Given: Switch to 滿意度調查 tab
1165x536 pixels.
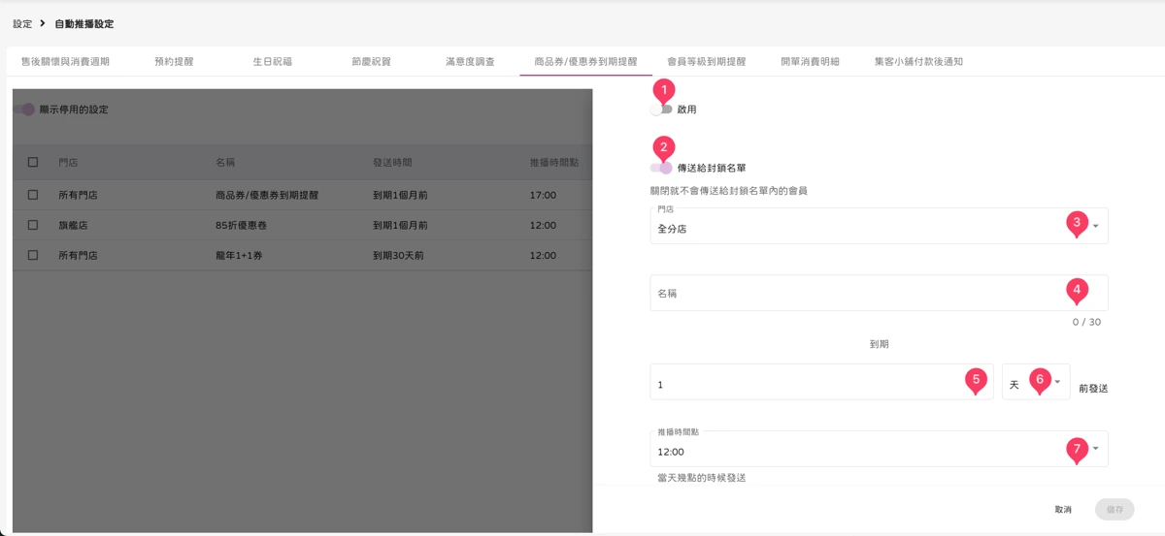Looking at the screenshot, I should point(470,61).
